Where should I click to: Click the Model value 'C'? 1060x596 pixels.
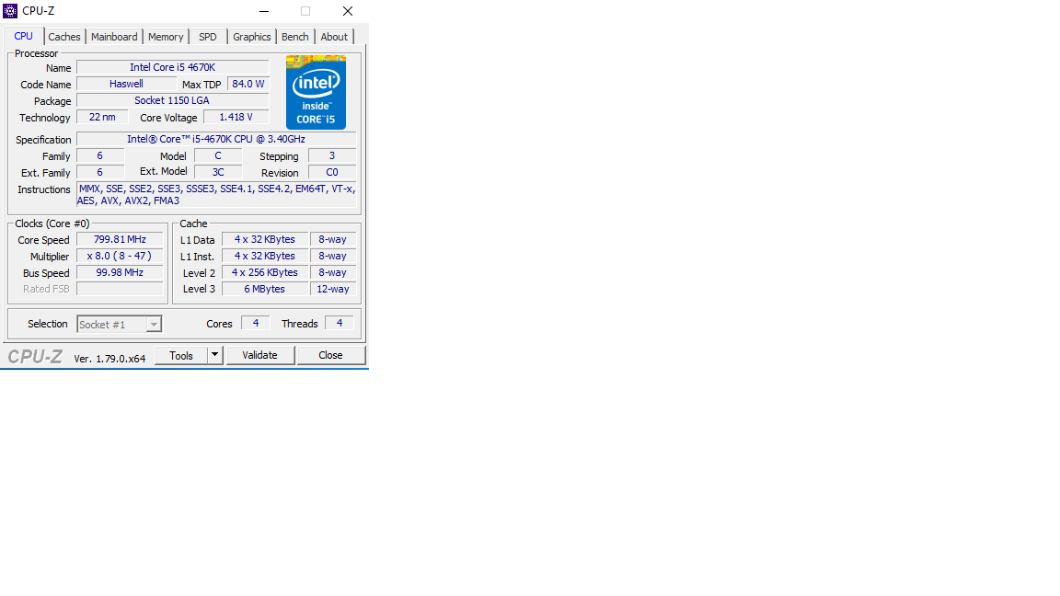(x=218, y=156)
